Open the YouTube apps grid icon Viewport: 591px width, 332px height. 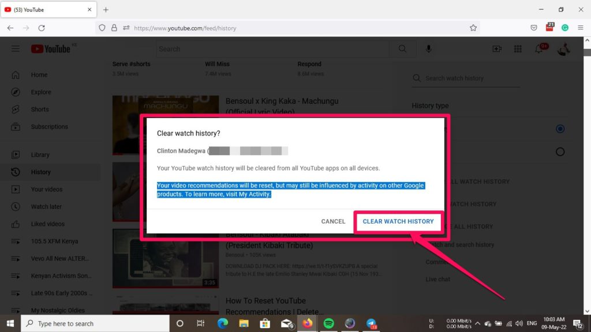[x=518, y=49]
